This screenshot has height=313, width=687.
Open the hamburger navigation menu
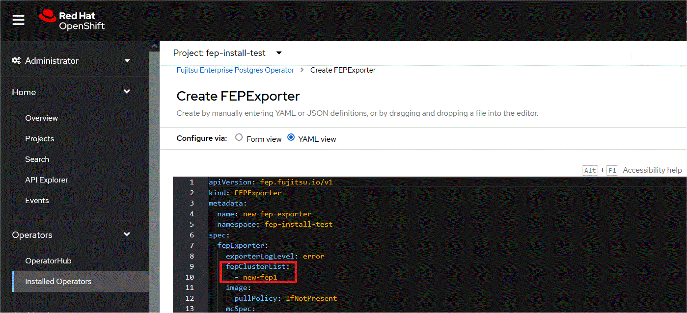tap(18, 20)
